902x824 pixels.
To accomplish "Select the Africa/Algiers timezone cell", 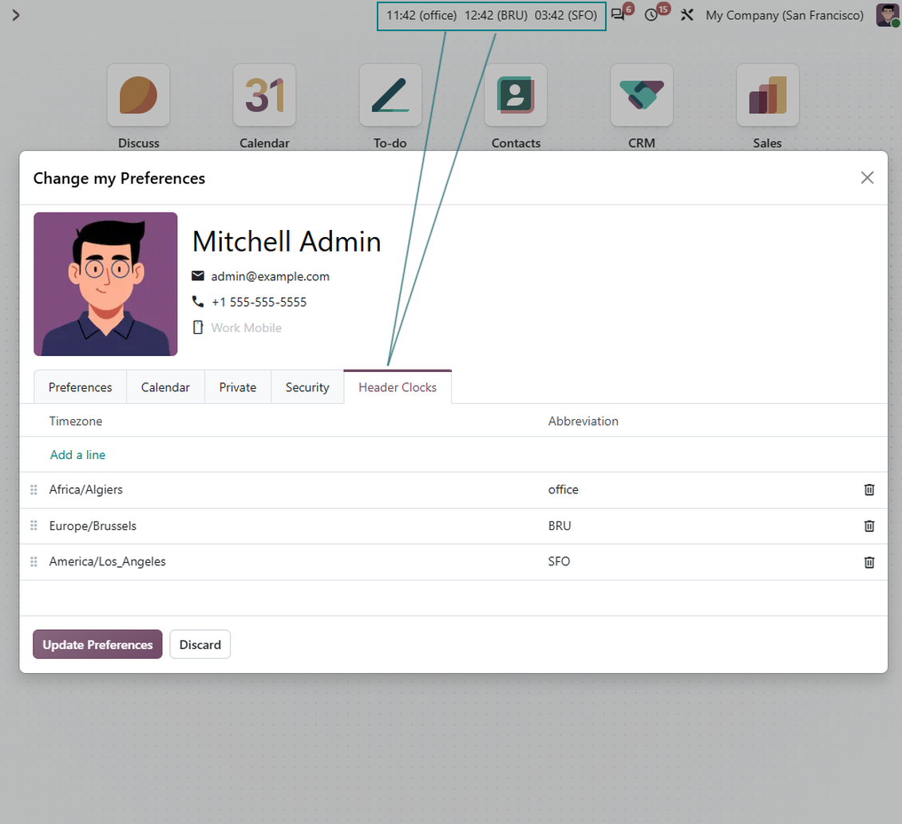I will click(x=291, y=489).
